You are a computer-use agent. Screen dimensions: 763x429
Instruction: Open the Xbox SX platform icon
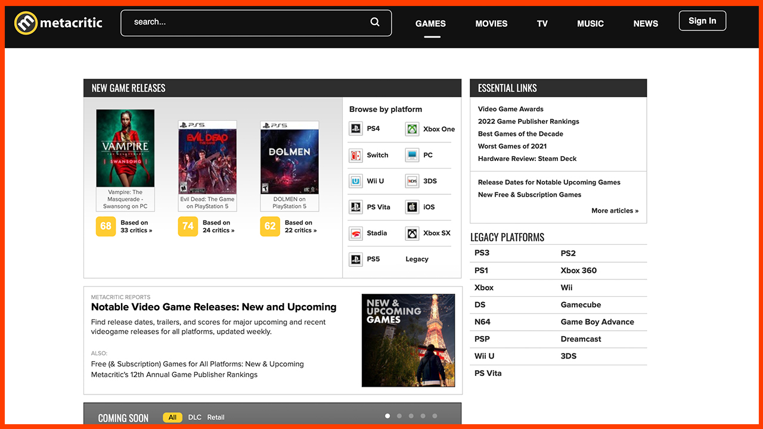(x=412, y=234)
